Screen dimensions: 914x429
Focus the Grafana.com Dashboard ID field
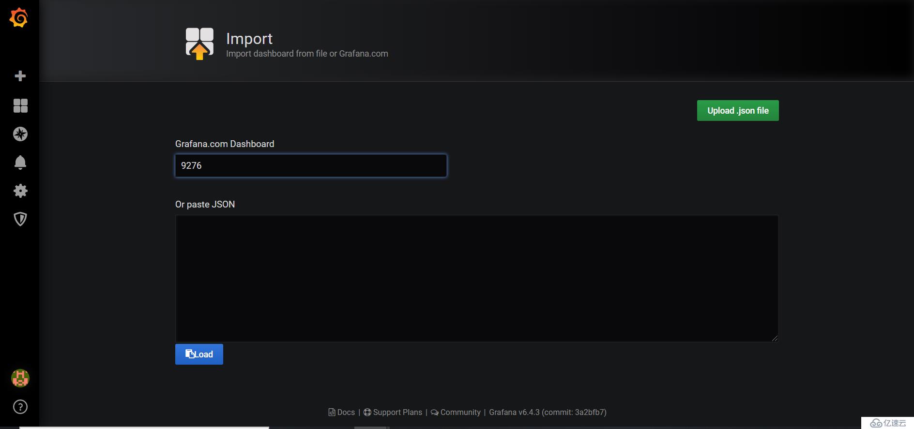311,165
